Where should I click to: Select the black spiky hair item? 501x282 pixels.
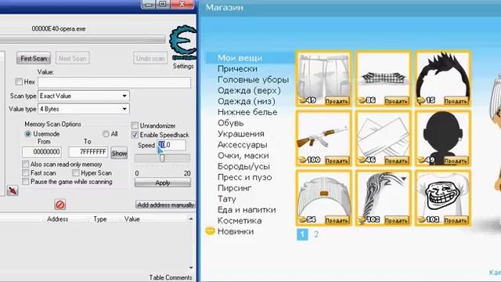coord(443,78)
